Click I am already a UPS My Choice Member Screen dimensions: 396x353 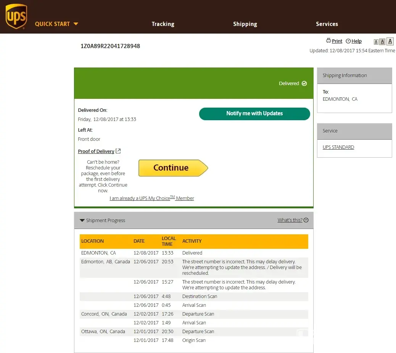coord(151,198)
